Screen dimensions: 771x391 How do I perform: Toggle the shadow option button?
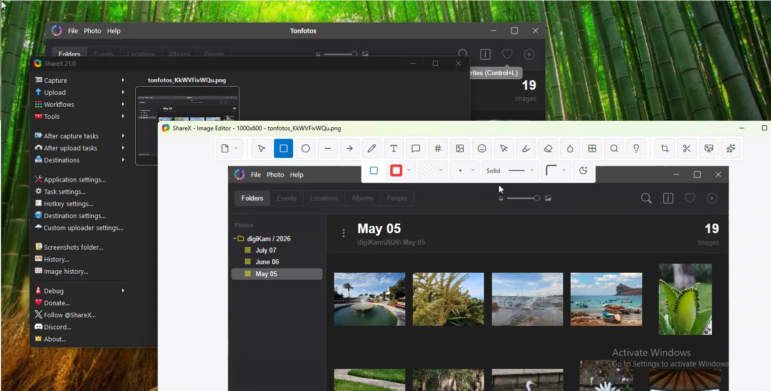[x=583, y=170]
